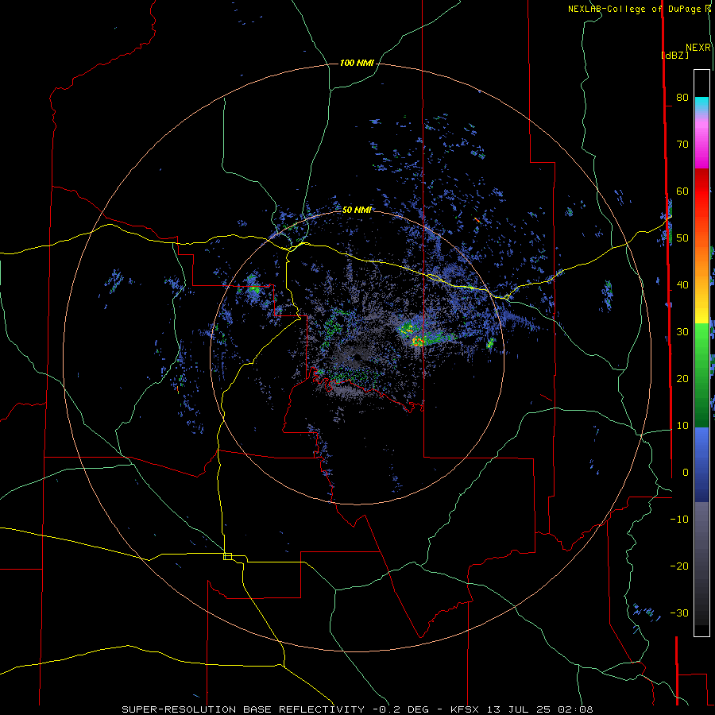Click the small yellow square highway marker
This screenshot has width=715, height=715.
(227, 556)
